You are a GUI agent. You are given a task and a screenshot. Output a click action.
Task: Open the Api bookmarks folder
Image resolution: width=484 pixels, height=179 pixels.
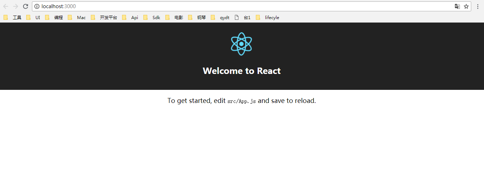(x=130, y=17)
